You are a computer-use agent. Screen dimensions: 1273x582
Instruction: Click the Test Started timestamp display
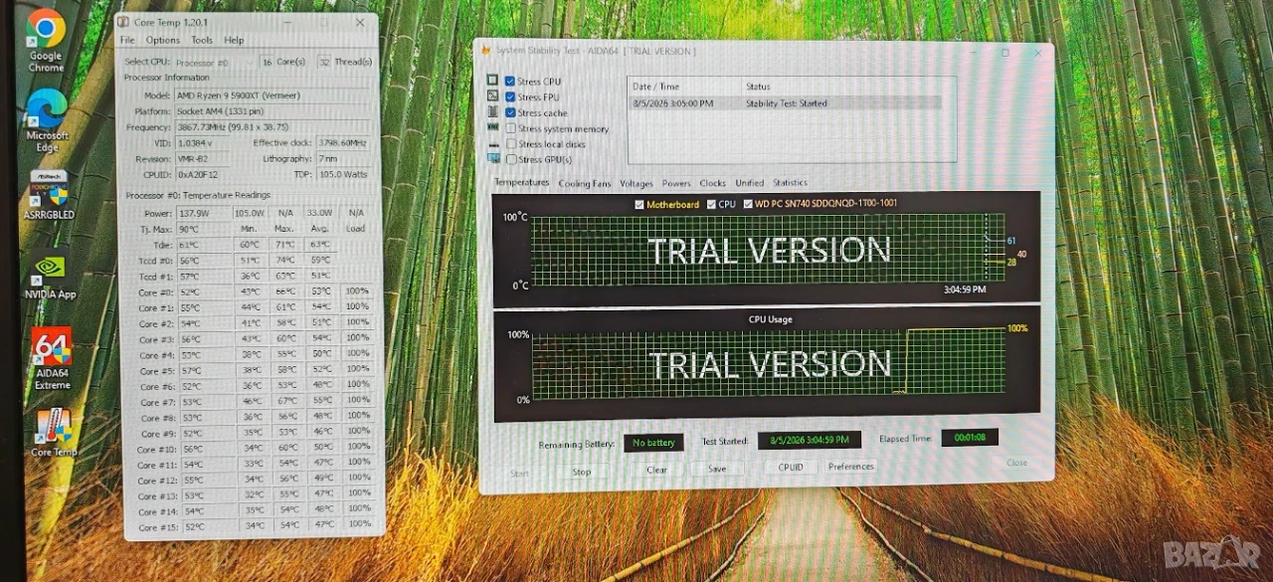(x=809, y=440)
